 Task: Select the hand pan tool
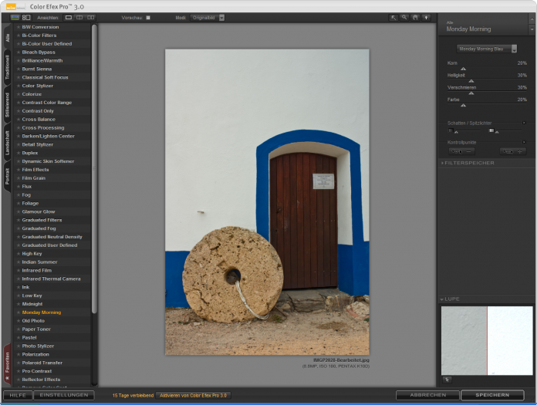pos(414,17)
